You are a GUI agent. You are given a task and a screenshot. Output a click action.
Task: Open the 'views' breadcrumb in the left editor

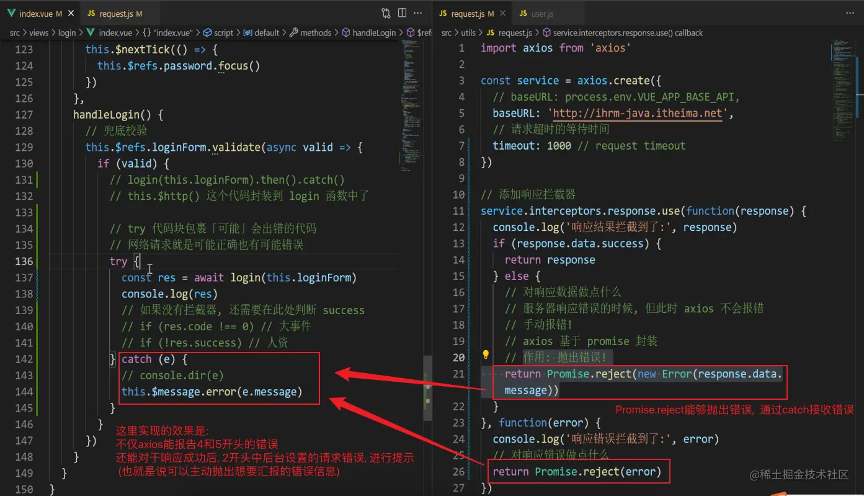coord(38,33)
